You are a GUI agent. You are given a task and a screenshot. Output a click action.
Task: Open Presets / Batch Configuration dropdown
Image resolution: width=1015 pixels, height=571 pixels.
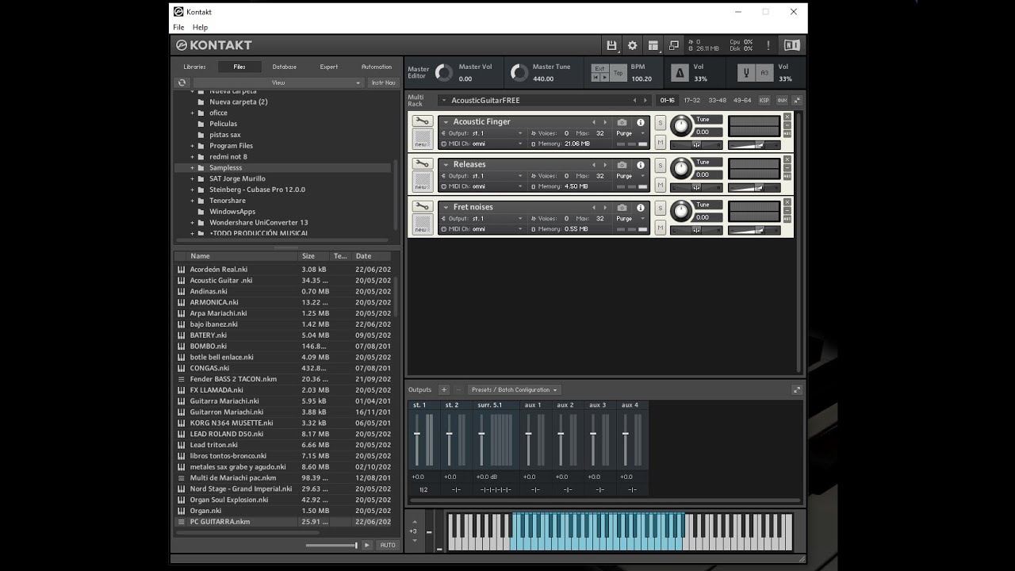(x=514, y=389)
